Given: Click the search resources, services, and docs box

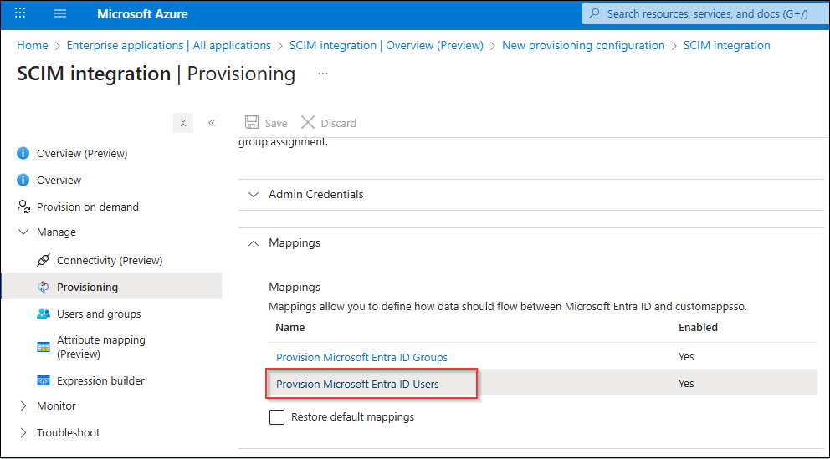Looking at the screenshot, I should pyautogui.click(x=706, y=13).
